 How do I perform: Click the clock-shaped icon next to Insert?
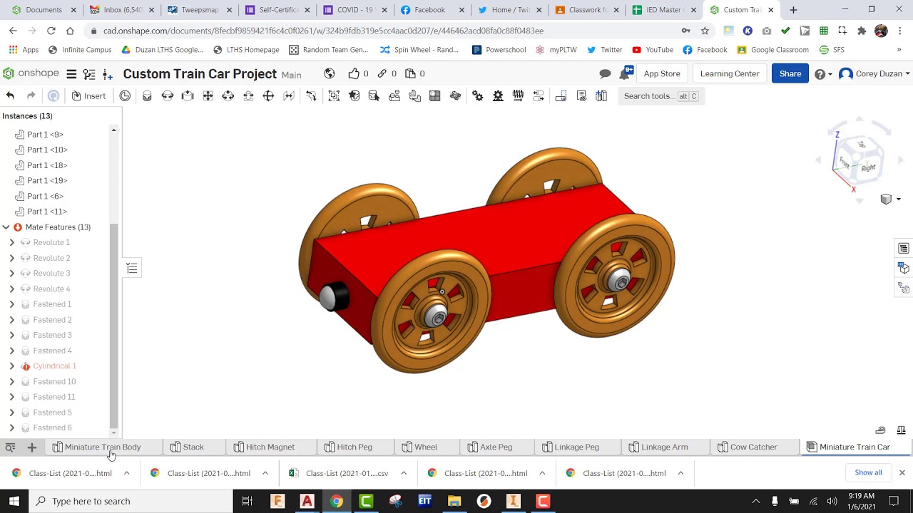pos(125,95)
